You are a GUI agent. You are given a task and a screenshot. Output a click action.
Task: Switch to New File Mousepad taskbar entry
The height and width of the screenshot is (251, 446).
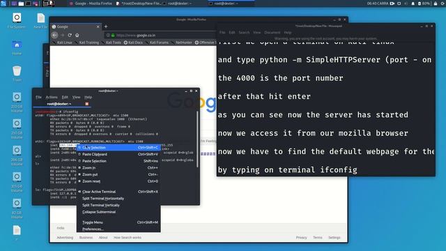pyautogui.click(x=139, y=3)
